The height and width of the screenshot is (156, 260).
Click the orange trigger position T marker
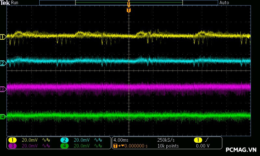pos(129,10)
